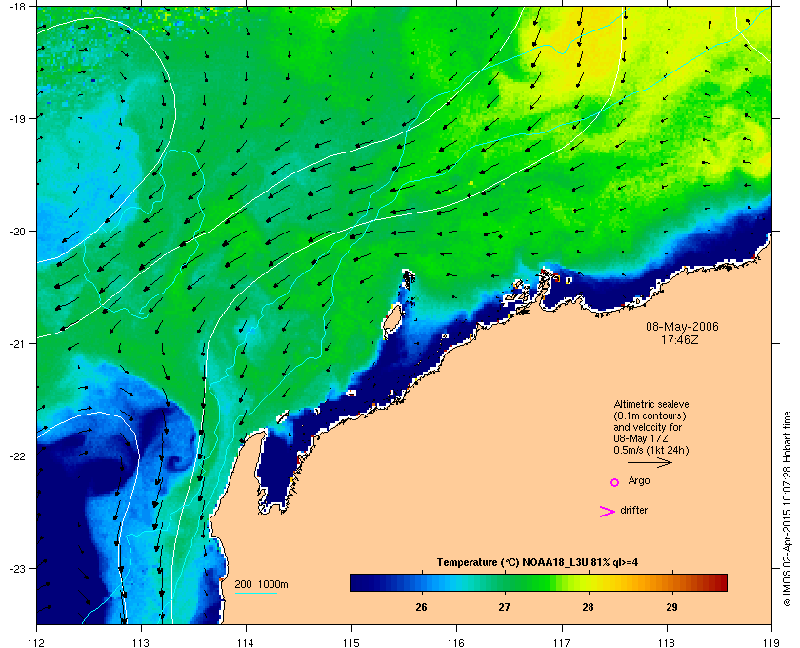Click the longitude axis label 114
The height and width of the screenshot is (648, 800).
246,642
